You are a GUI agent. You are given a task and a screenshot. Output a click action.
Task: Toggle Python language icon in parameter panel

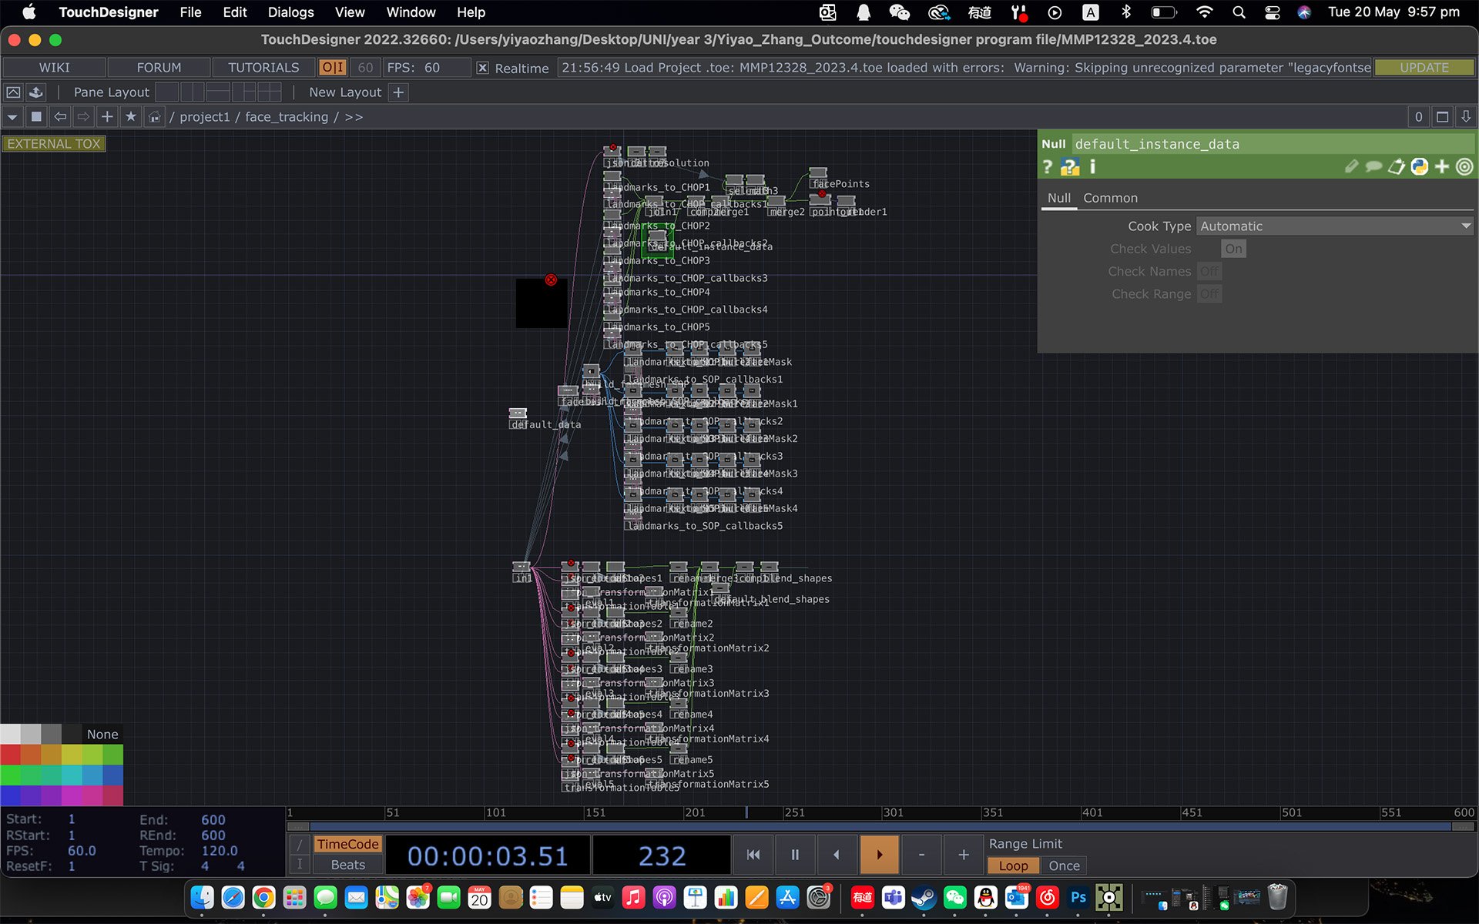[1420, 166]
